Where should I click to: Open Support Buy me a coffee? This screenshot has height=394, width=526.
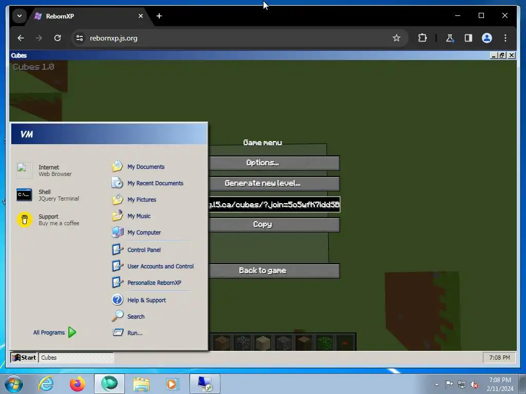(x=48, y=220)
